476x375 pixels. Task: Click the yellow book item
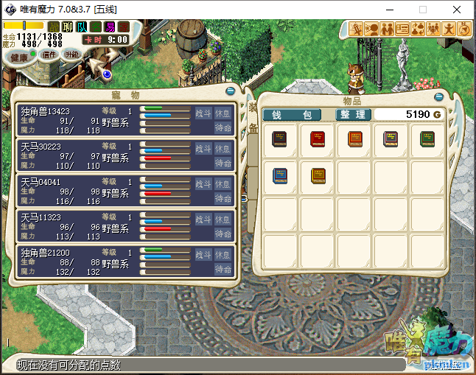click(318, 175)
